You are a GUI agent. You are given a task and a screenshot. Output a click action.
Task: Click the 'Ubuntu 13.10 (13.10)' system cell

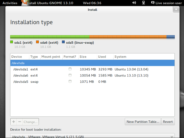coord(131,75)
